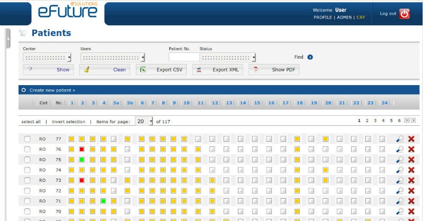
Task: Click the red status square for patient 76
Action: click(82, 150)
